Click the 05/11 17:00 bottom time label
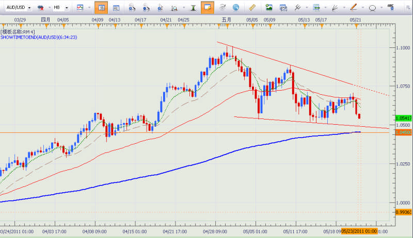This screenshot has width=413, height=238. [x=295, y=231]
